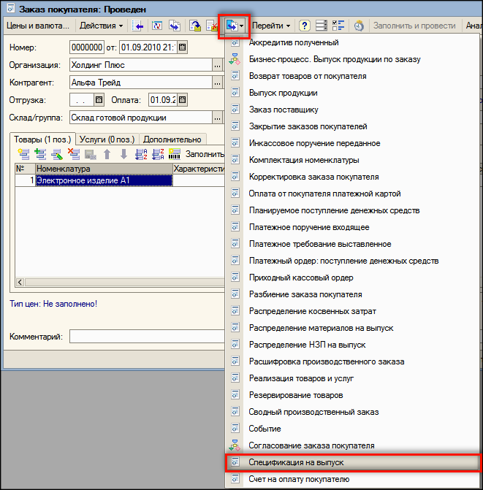The height and width of the screenshot is (490, 483).
Task: Open Действия dropdown menu
Action: tap(101, 26)
